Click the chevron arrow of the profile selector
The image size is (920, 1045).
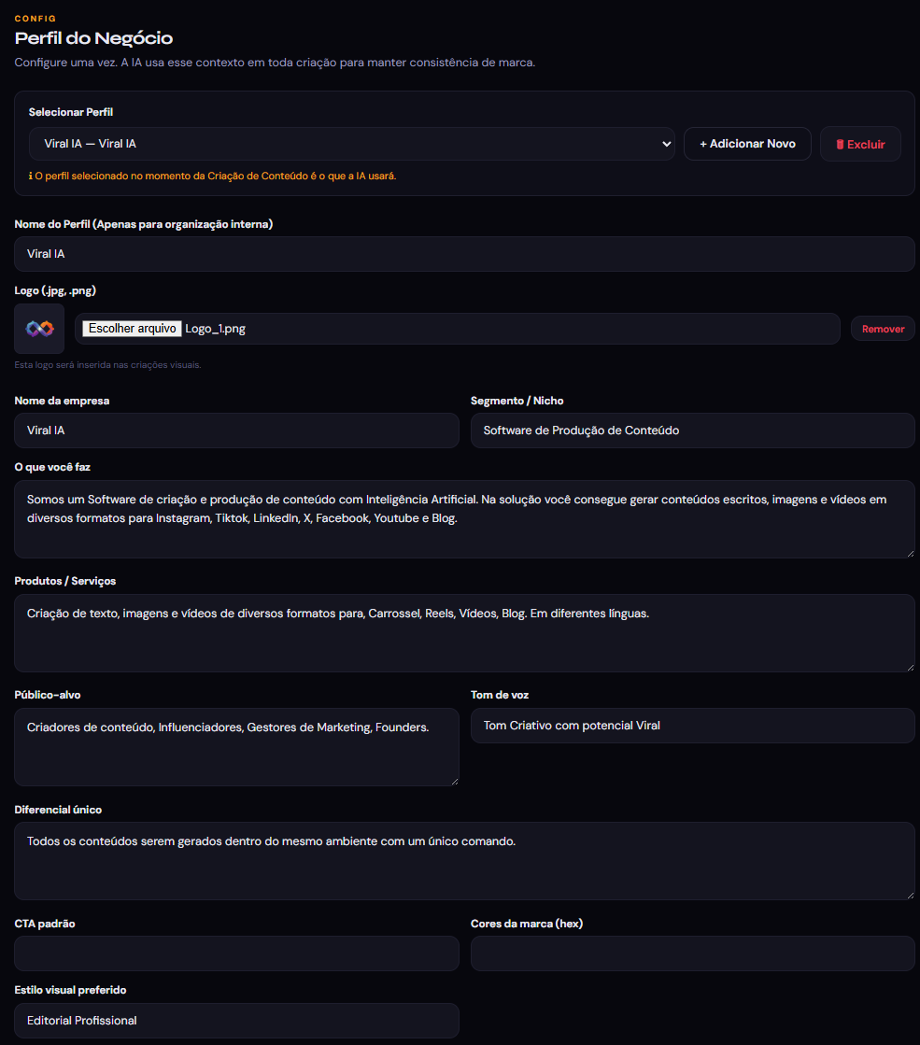pyautogui.click(x=666, y=144)
